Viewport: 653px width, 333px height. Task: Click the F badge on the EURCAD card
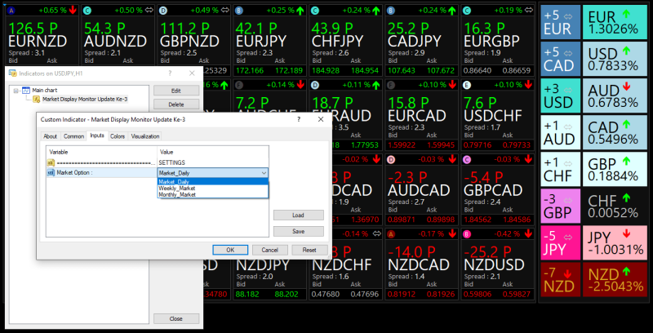(391, 85)
